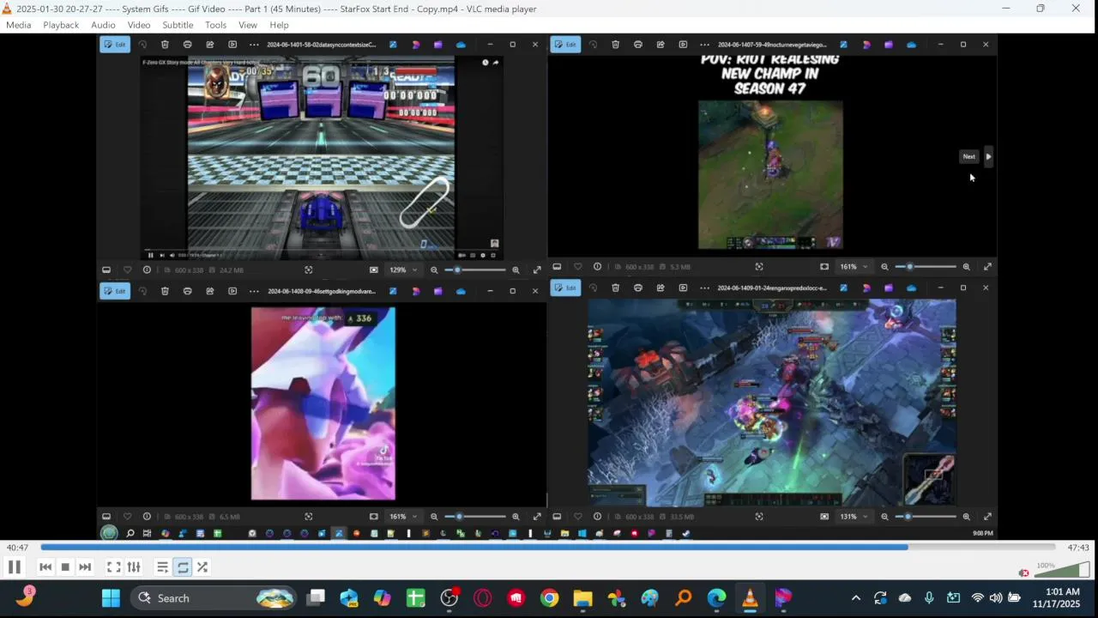The height and width of the screenshot is (618, 1098).
Task: Seek along the VLC progress bar
Action: (548, 548)
